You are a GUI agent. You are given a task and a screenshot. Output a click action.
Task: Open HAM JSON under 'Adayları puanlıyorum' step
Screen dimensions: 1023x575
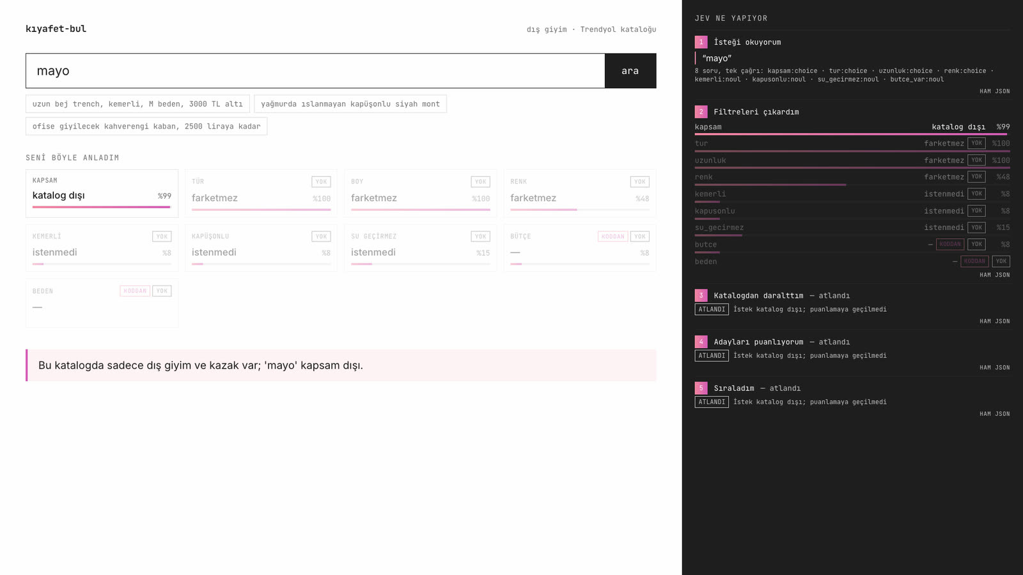994,368
